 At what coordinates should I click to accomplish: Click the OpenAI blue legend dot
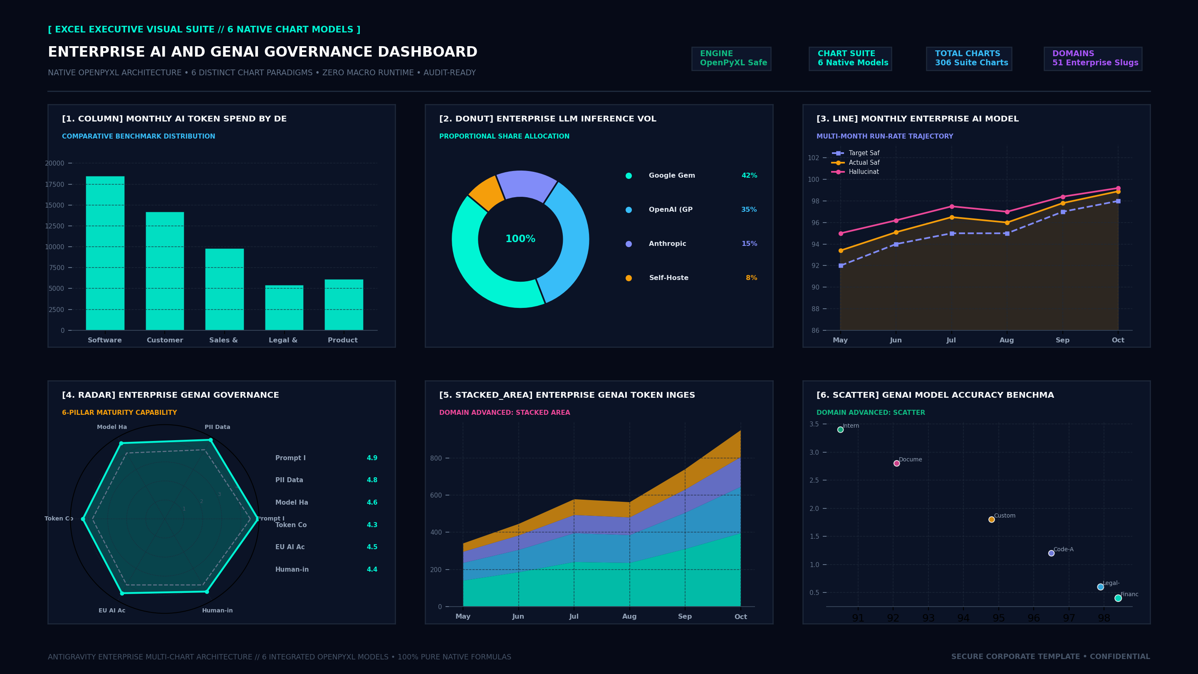[x=629, y=210]
